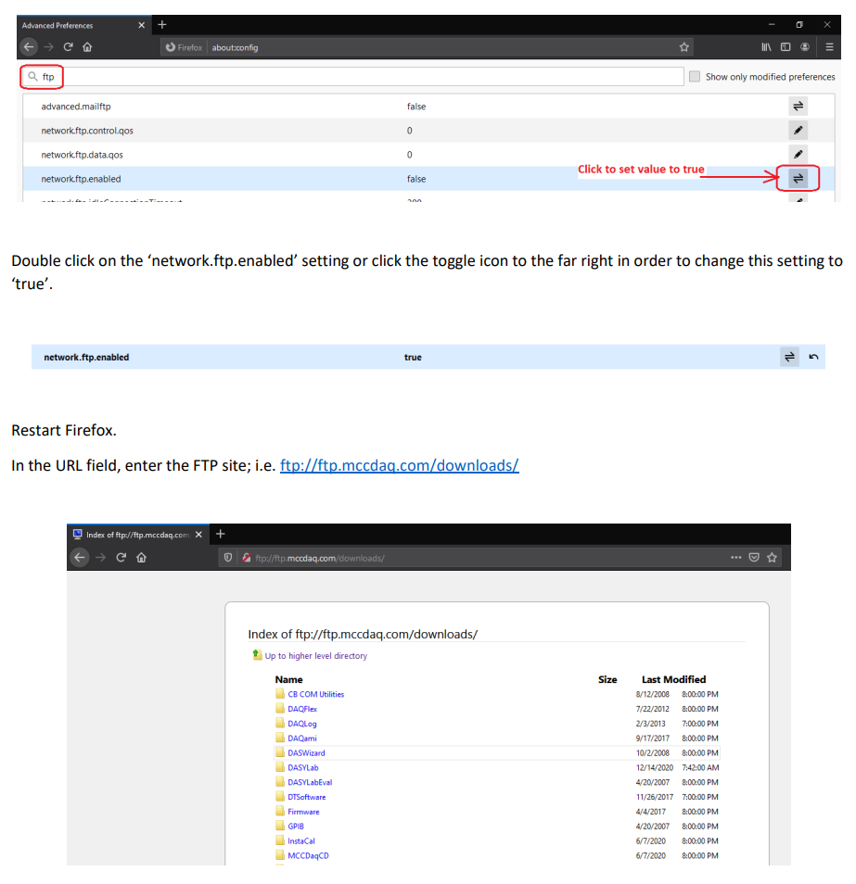
Task: Open the Firefox hamburger menu
Action: pyautogui.click(x=829, y=47)
